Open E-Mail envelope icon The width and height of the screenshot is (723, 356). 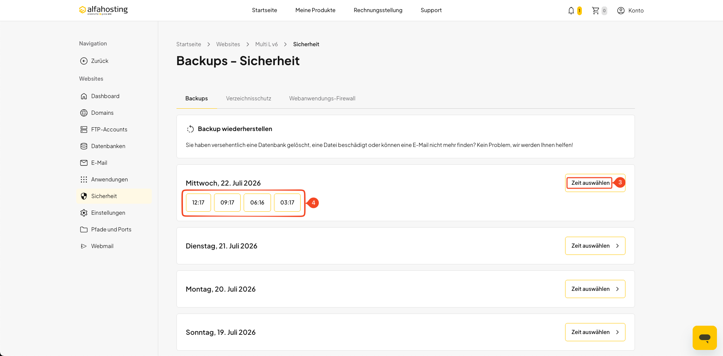84,163
